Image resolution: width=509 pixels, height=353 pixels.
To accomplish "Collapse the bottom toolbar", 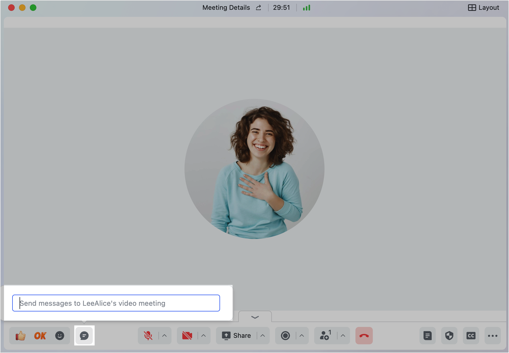I will tap(254, 317).
